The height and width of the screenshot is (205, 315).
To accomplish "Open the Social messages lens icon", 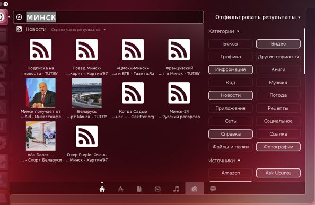I will (213, 189).
